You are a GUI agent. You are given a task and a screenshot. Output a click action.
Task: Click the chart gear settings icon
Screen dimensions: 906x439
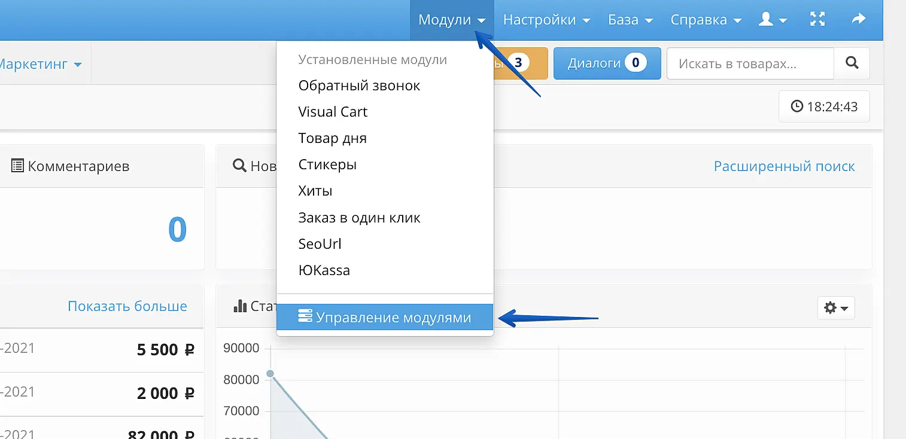point(835,308)
